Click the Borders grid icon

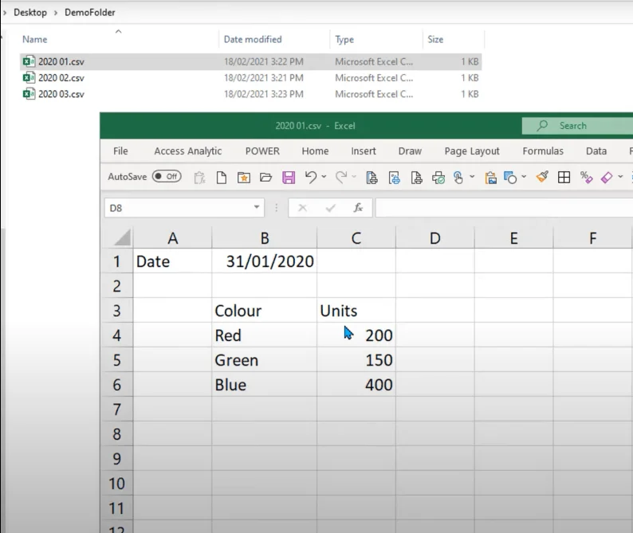(x=564, y=177)
